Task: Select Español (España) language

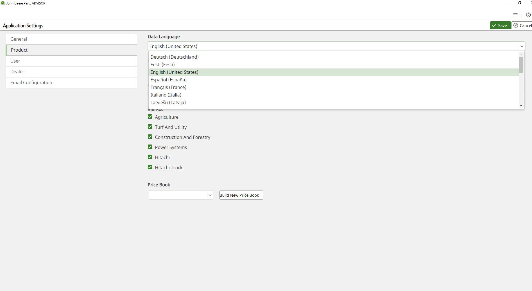Action: pyautogui.click(x=334, y=80)
